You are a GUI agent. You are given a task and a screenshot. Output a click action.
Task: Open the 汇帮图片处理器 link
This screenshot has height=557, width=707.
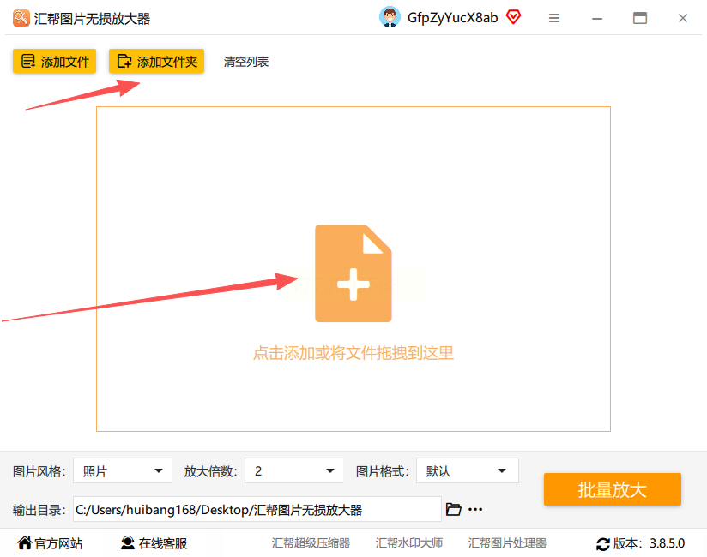507,543
